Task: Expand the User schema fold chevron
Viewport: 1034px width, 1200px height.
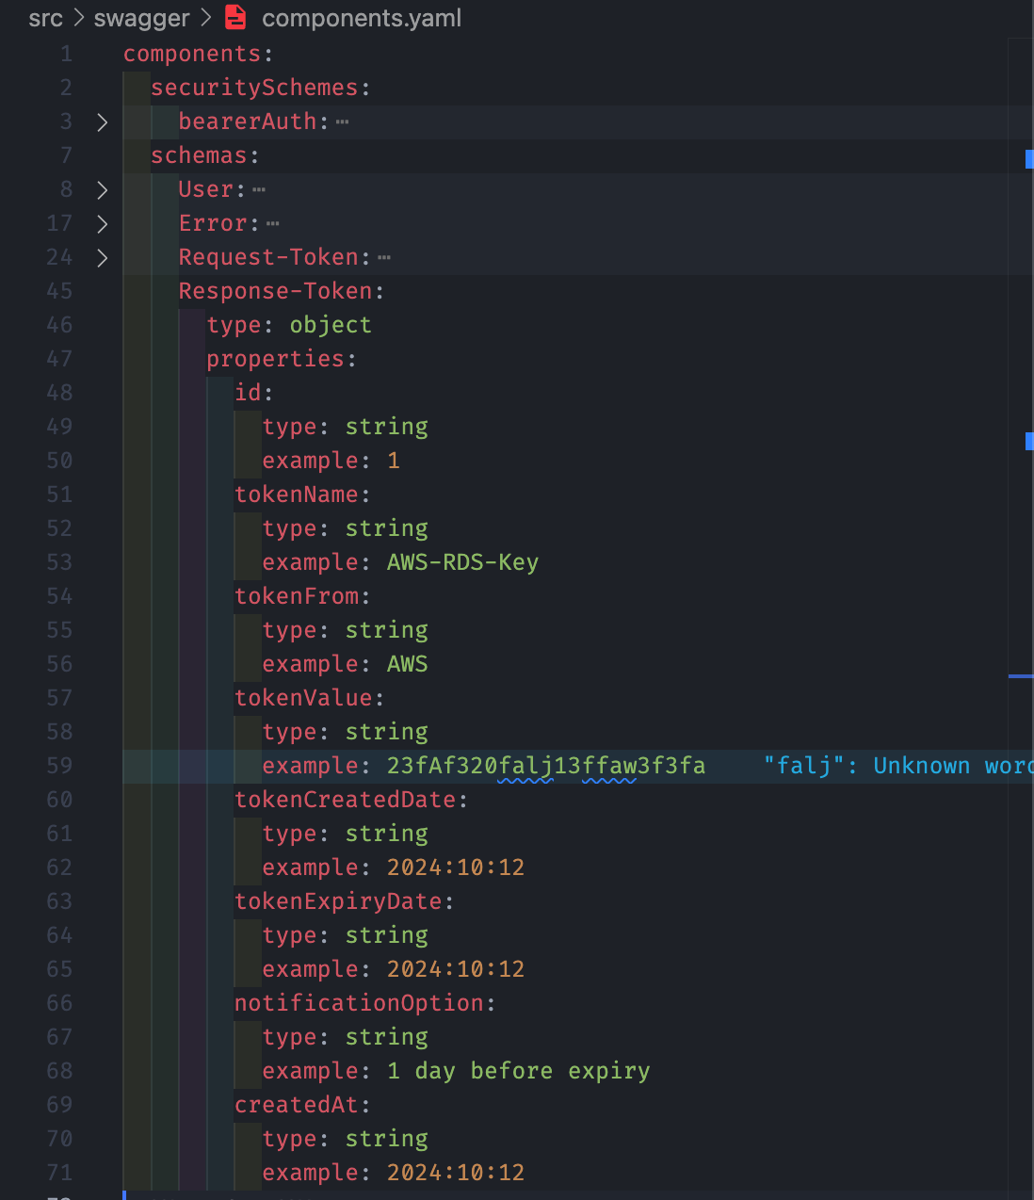Action: [x=102, y=189]
